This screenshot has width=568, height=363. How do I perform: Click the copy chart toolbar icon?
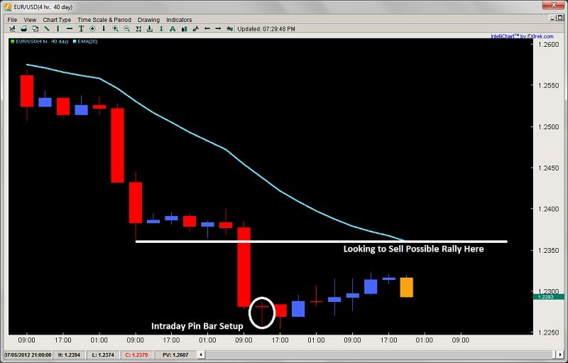[x=35, y=28]
